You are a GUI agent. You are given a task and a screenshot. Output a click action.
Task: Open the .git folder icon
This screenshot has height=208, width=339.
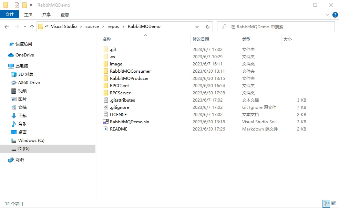[x=106, y=50]
